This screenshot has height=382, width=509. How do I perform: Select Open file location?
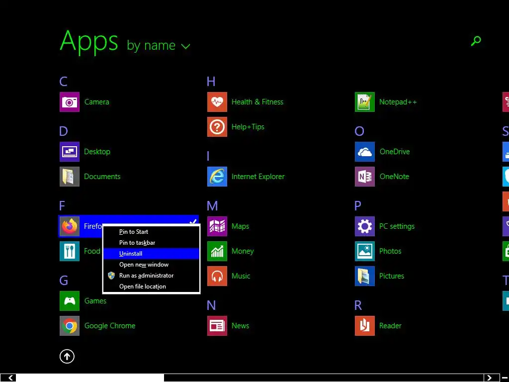(x=151, y=286)
